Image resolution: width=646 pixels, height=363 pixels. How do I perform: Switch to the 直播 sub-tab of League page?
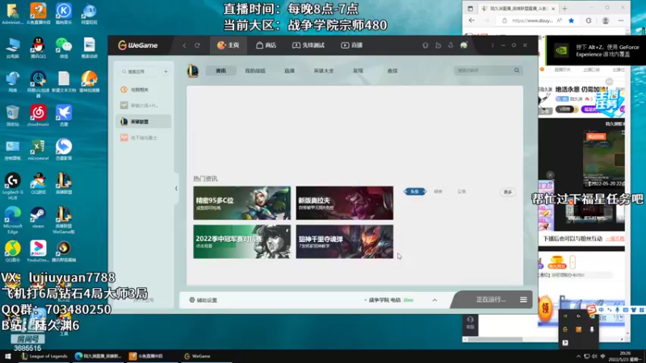click(289, 71)
